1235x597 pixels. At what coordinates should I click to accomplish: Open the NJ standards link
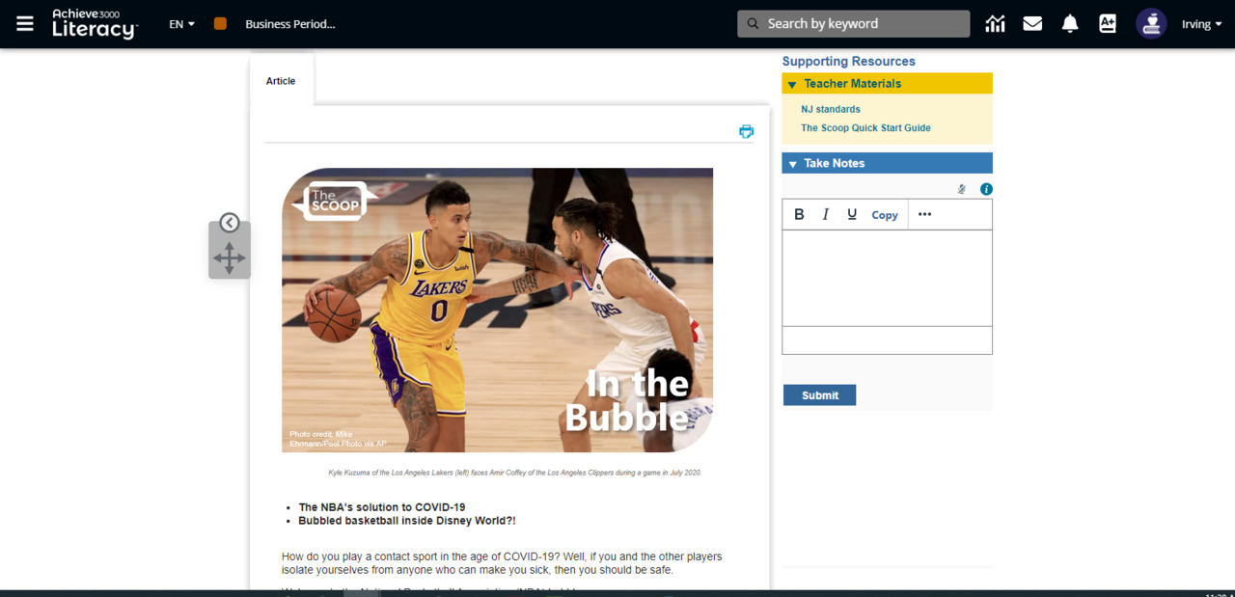pyautogui.click(x=830, y=109)
